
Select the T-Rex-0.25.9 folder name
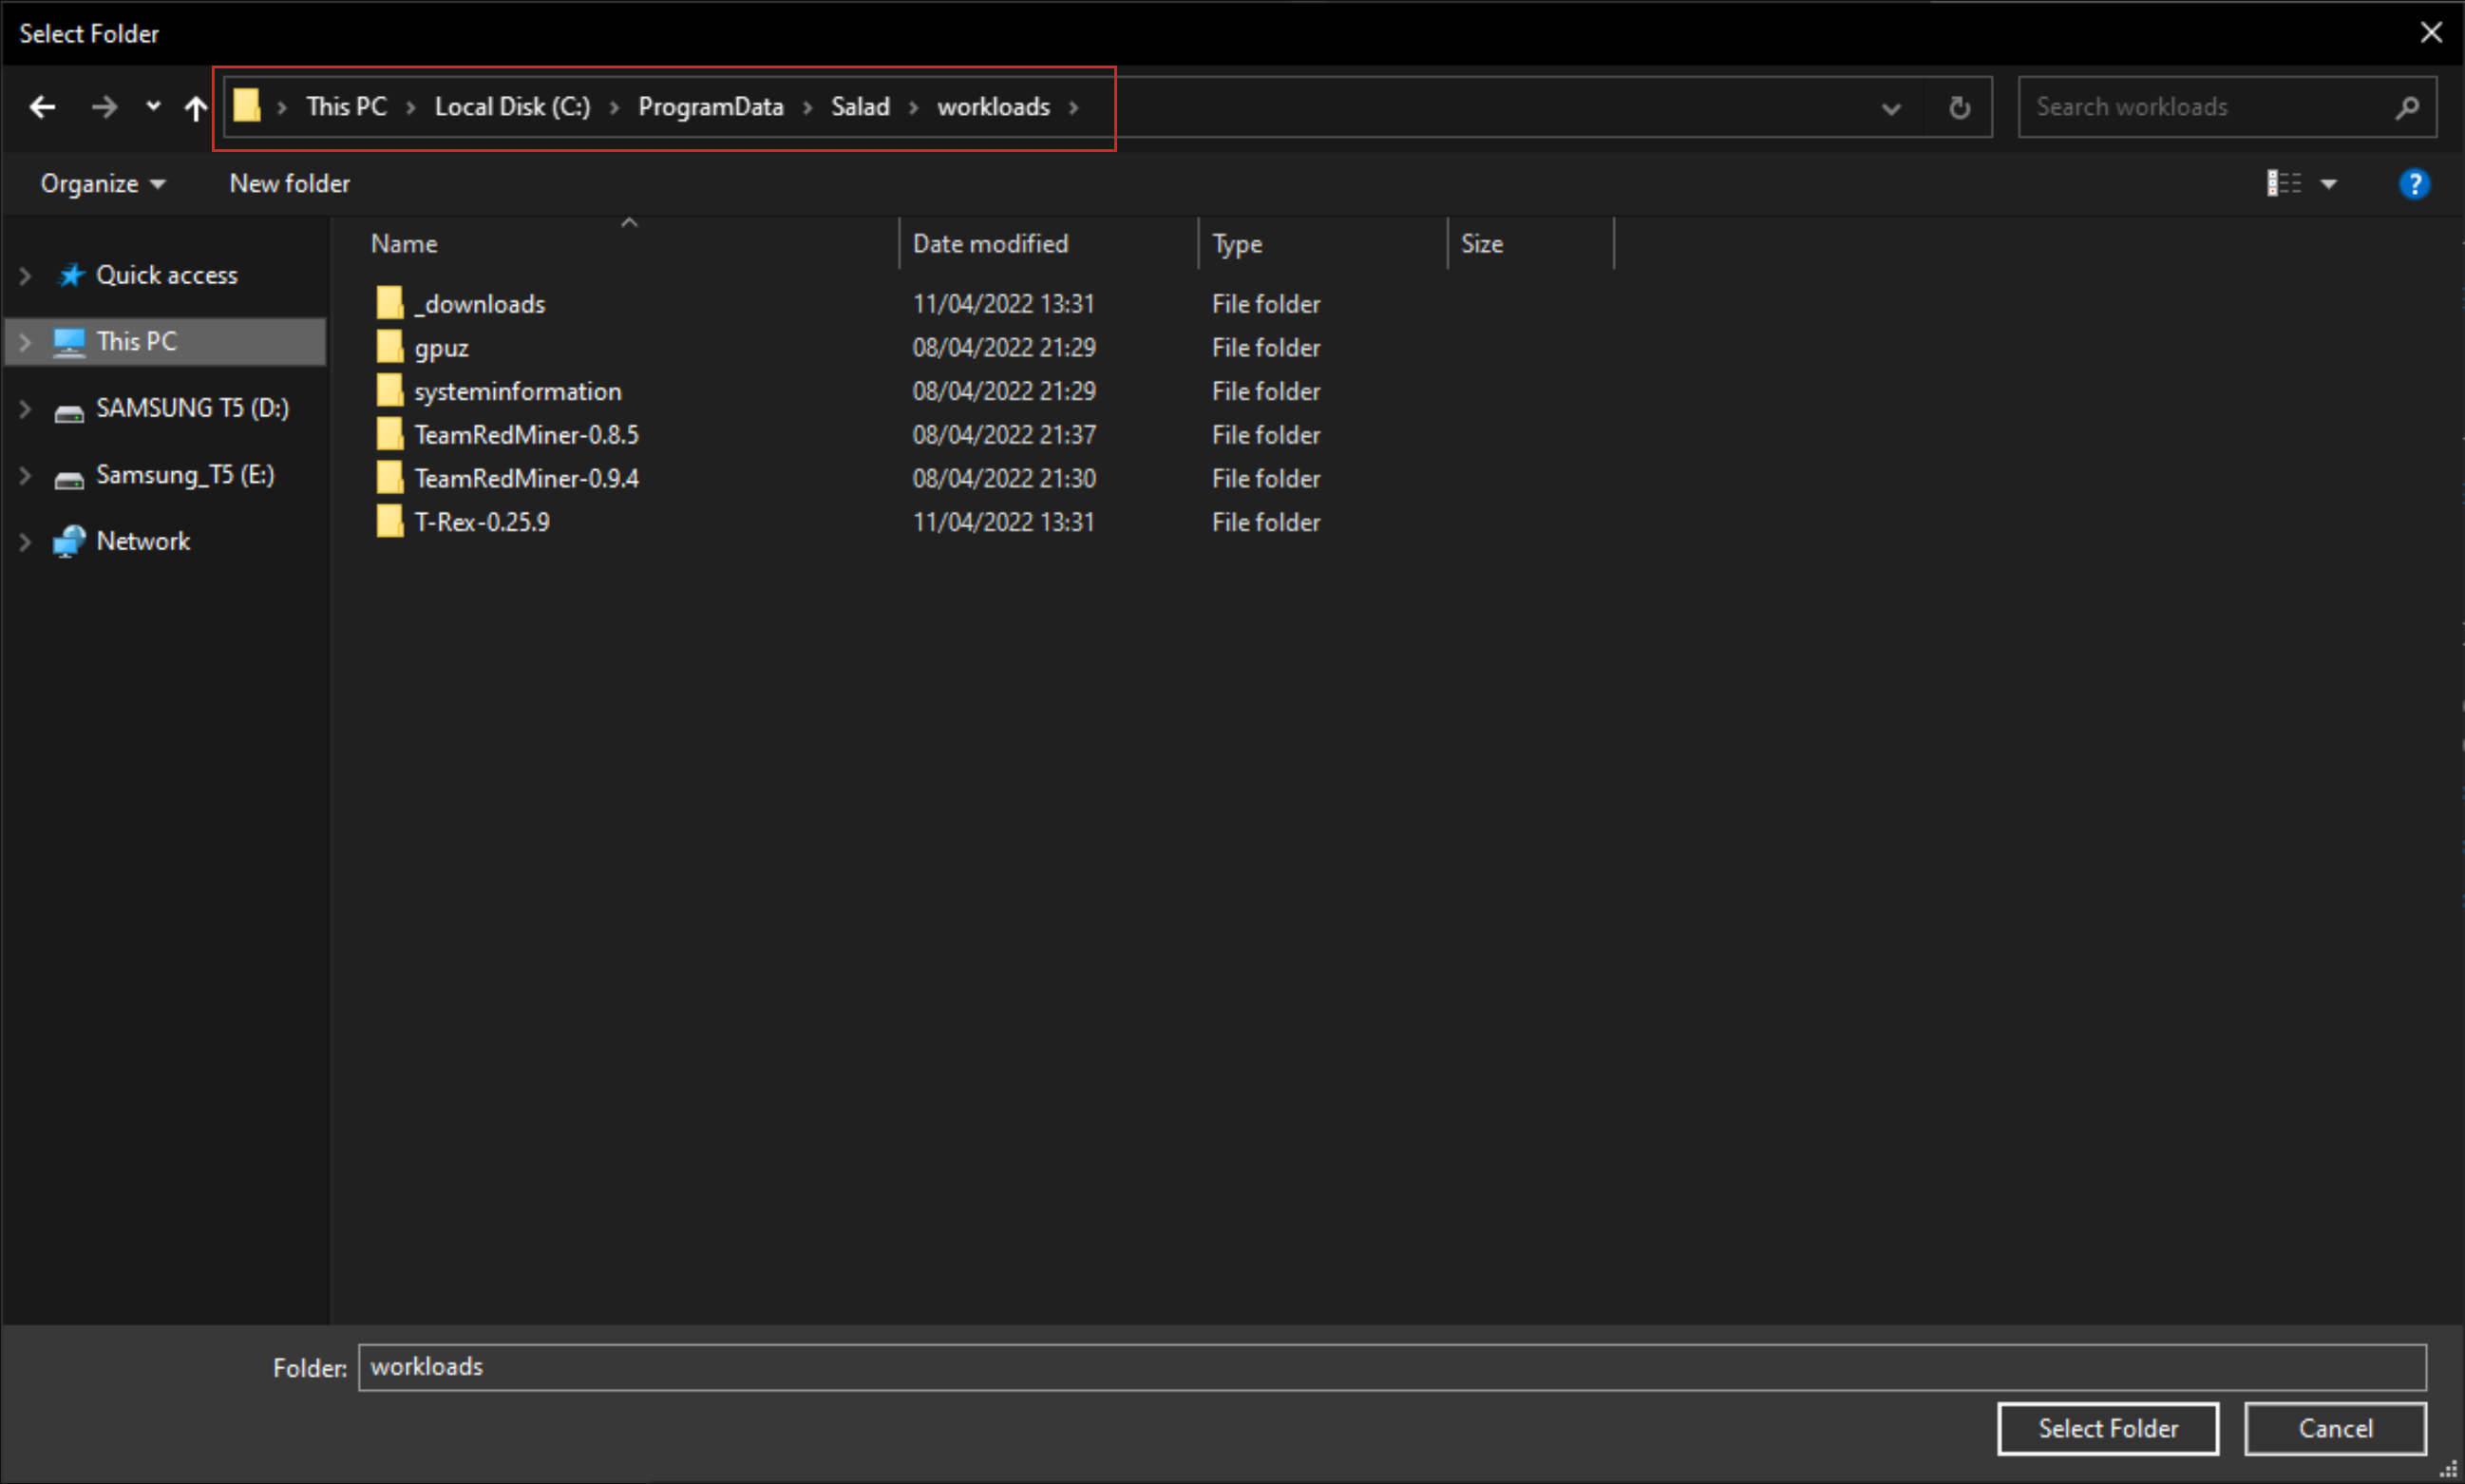tap(482, 522)
